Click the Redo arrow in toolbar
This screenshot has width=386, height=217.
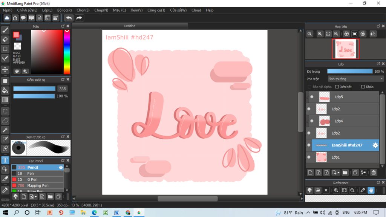point(79,18)
